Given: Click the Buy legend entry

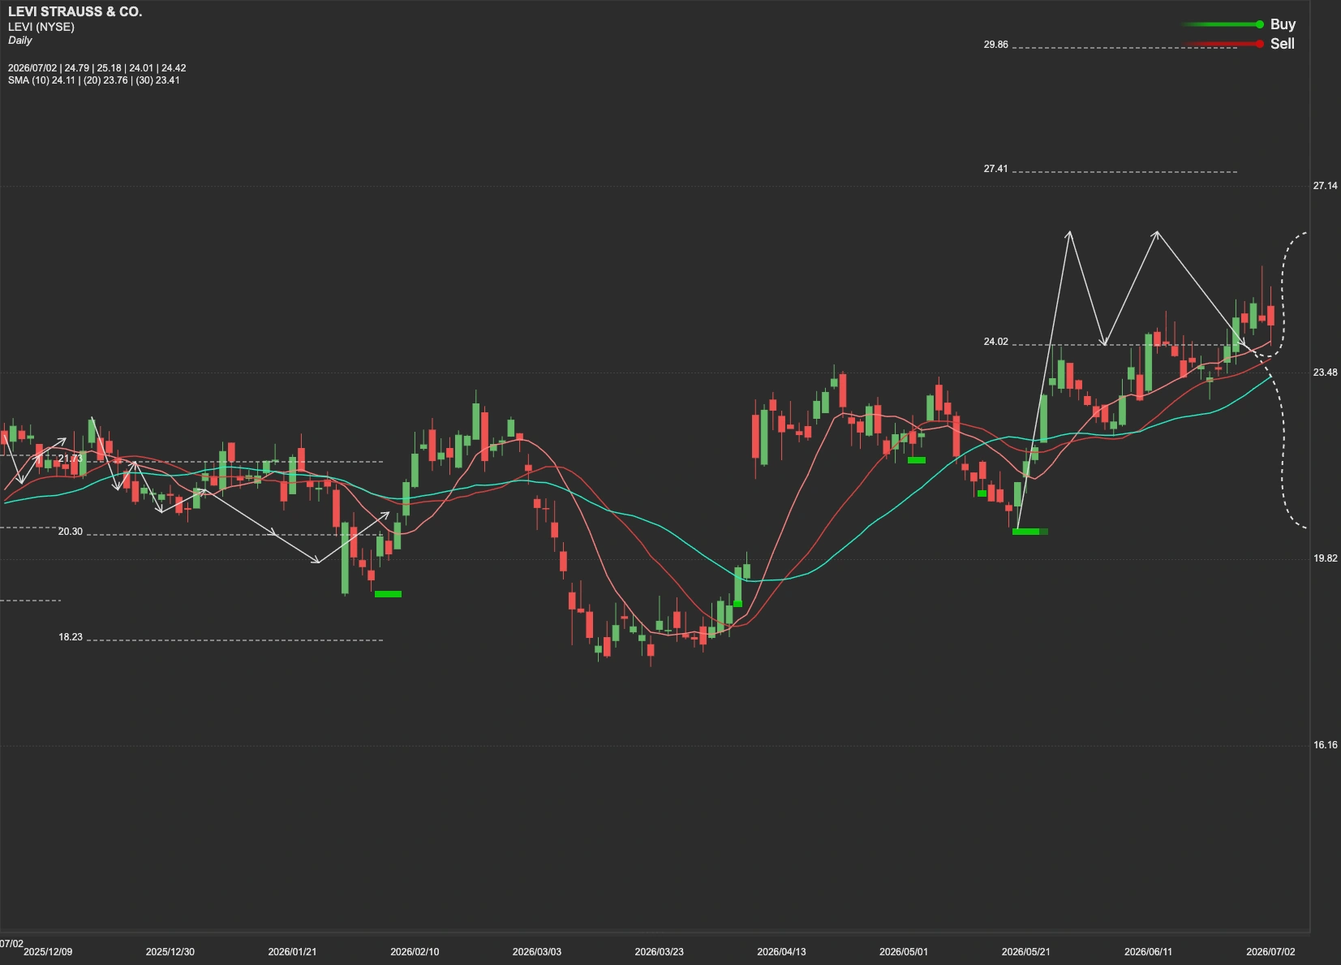Looking at the screenshot, I should click(1283, 24).
